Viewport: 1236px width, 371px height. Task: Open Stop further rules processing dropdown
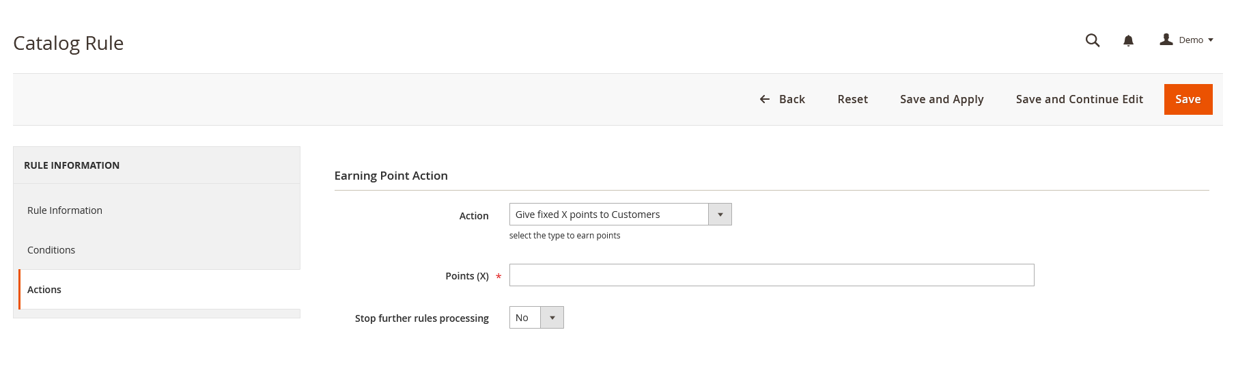(x=536, y=318)
